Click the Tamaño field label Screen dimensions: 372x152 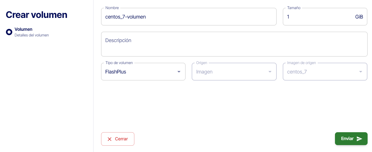pos(294,8)
